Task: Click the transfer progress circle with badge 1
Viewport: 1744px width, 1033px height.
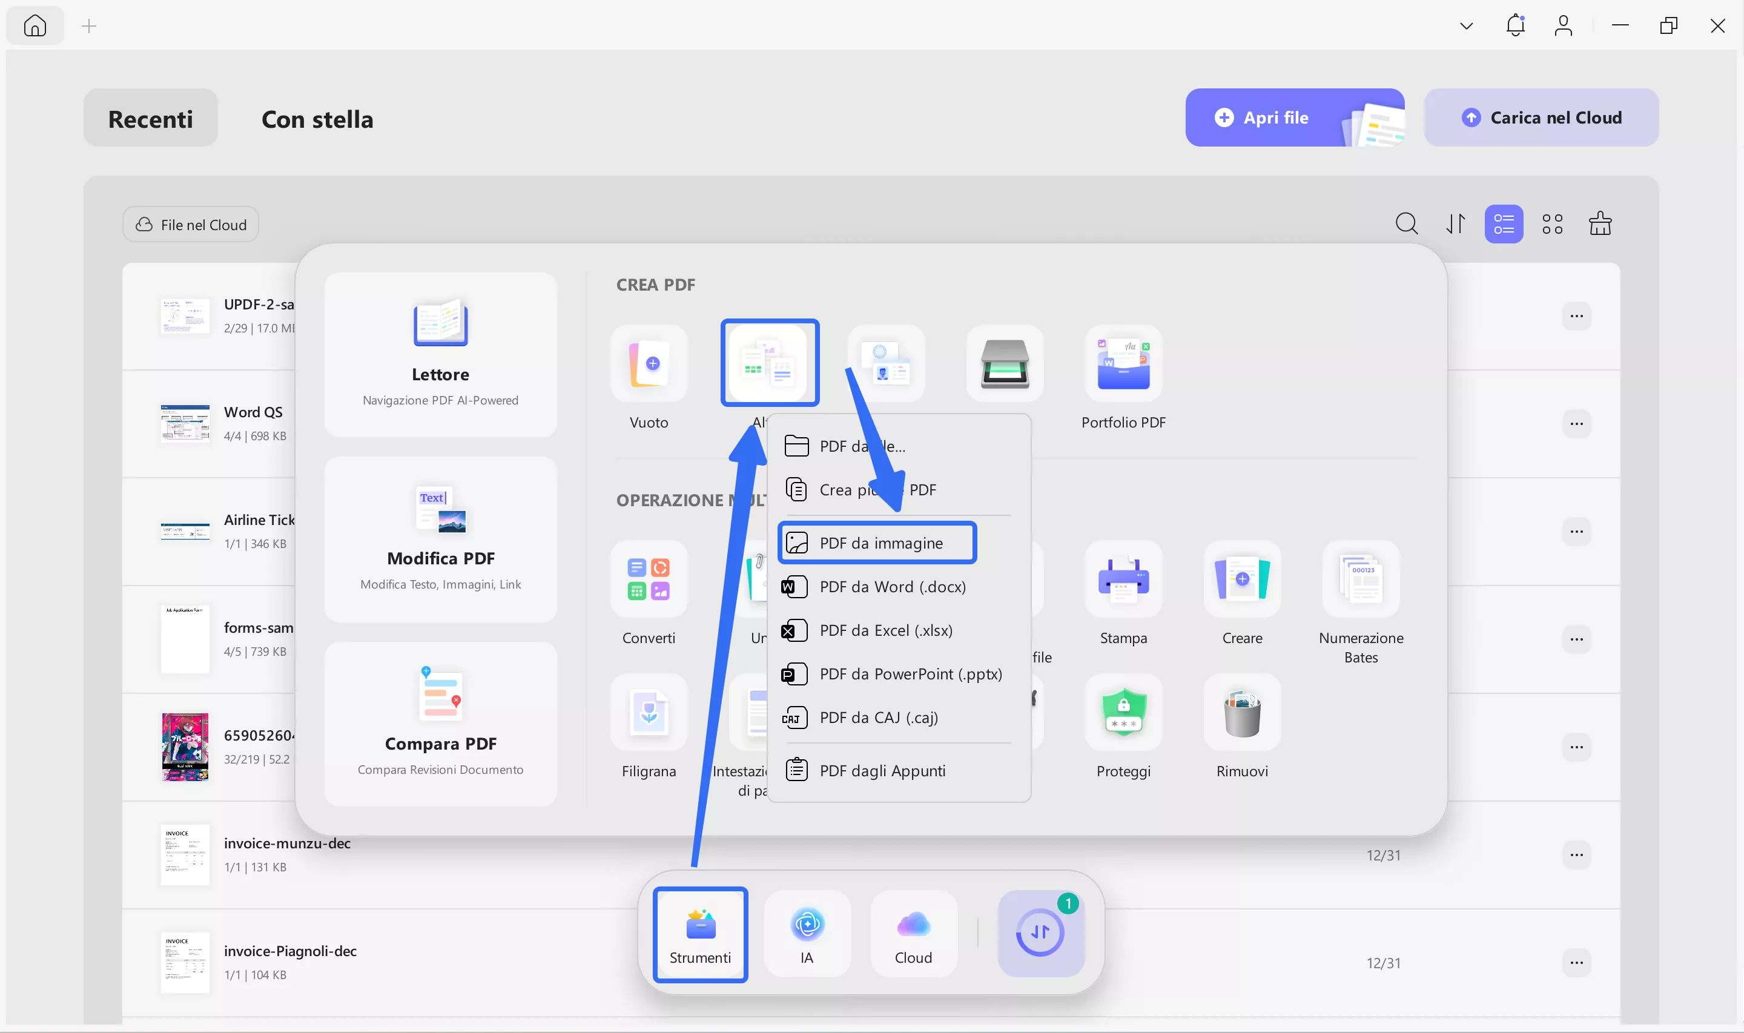Action: [x=1040, y=932]
